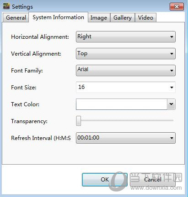Close the Settings dialog window
The height and width of the screenshot is (197, 188).
(177, 6)
